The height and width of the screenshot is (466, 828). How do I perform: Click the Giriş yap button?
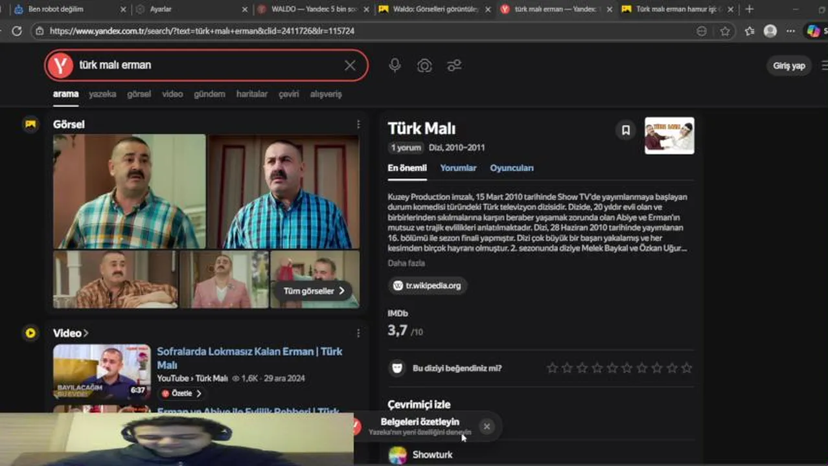(x=789, y=65)
